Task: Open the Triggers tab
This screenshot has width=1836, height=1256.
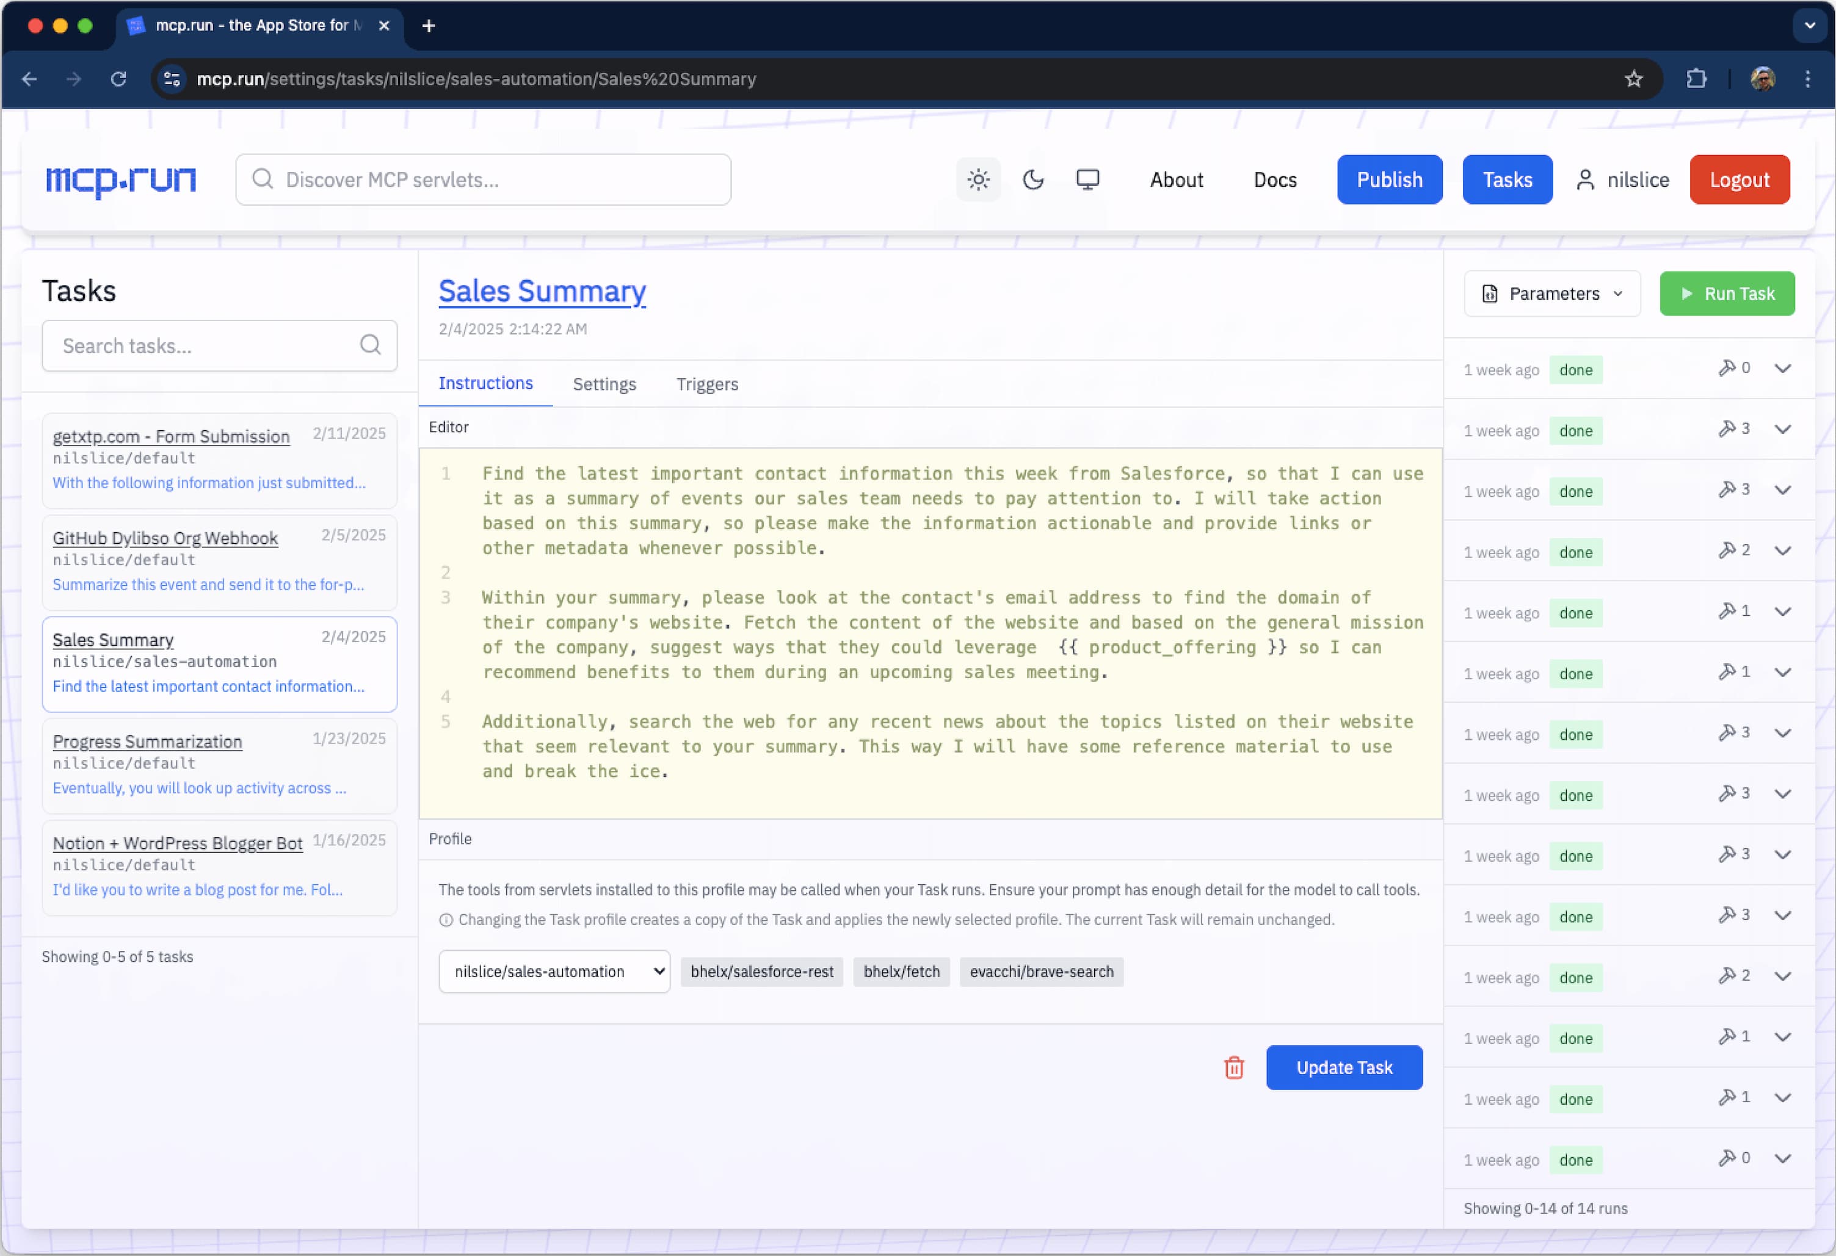Action: pyautogui.click(x=706, y=384)
